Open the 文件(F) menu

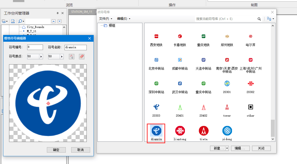pos(105,19)
